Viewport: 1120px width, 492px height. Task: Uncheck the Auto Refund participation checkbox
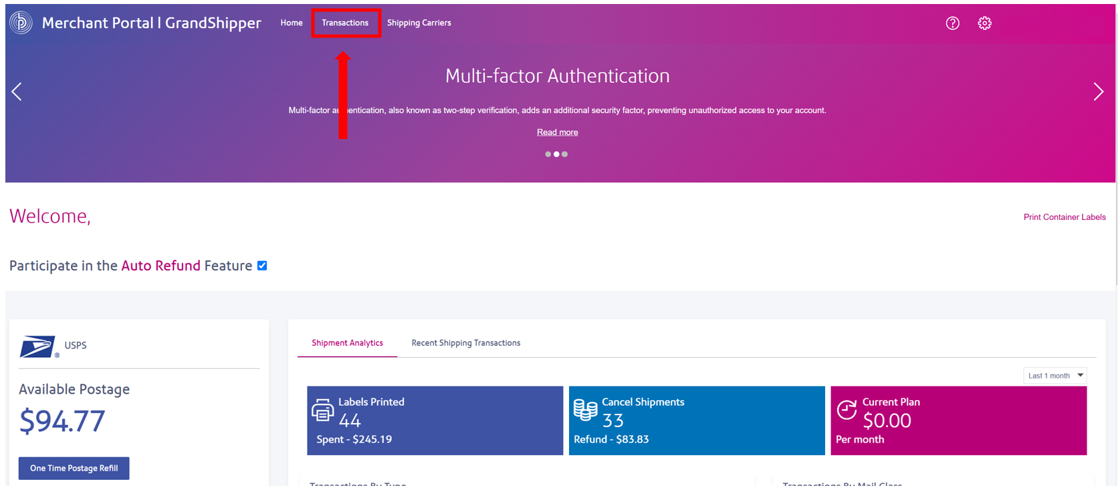pyautogui.click(x=262, y=265)
